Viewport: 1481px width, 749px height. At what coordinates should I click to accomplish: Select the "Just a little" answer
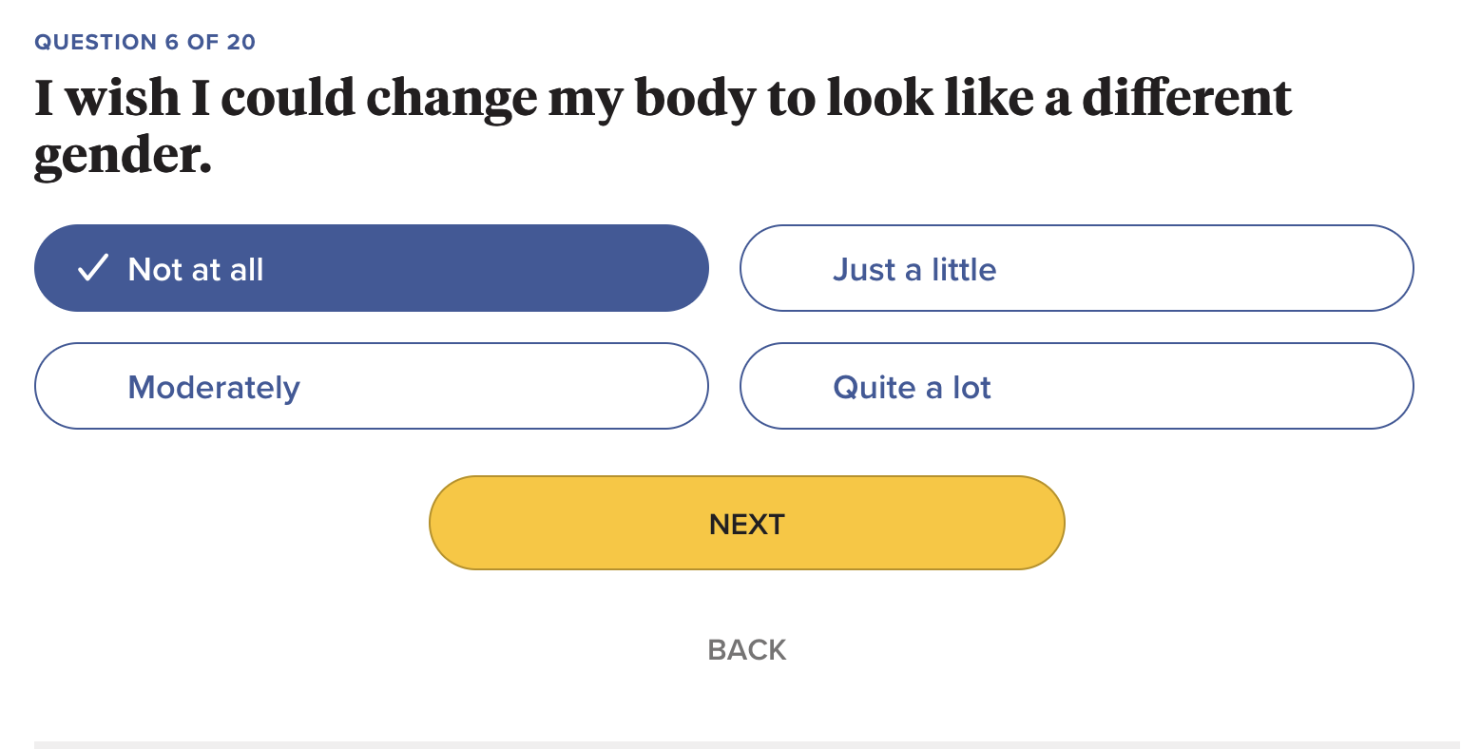tap(1076, 269)
